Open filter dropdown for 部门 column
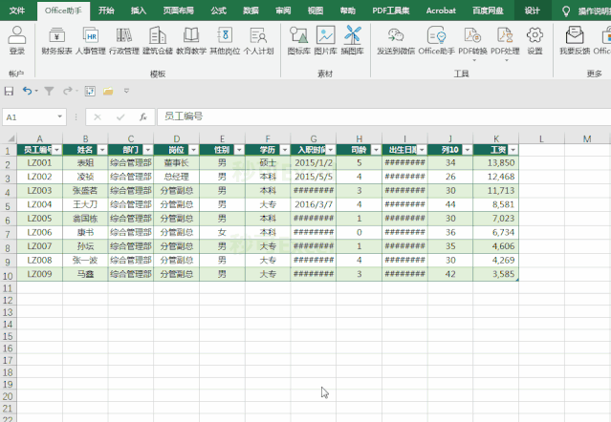 tap(148, 150)
